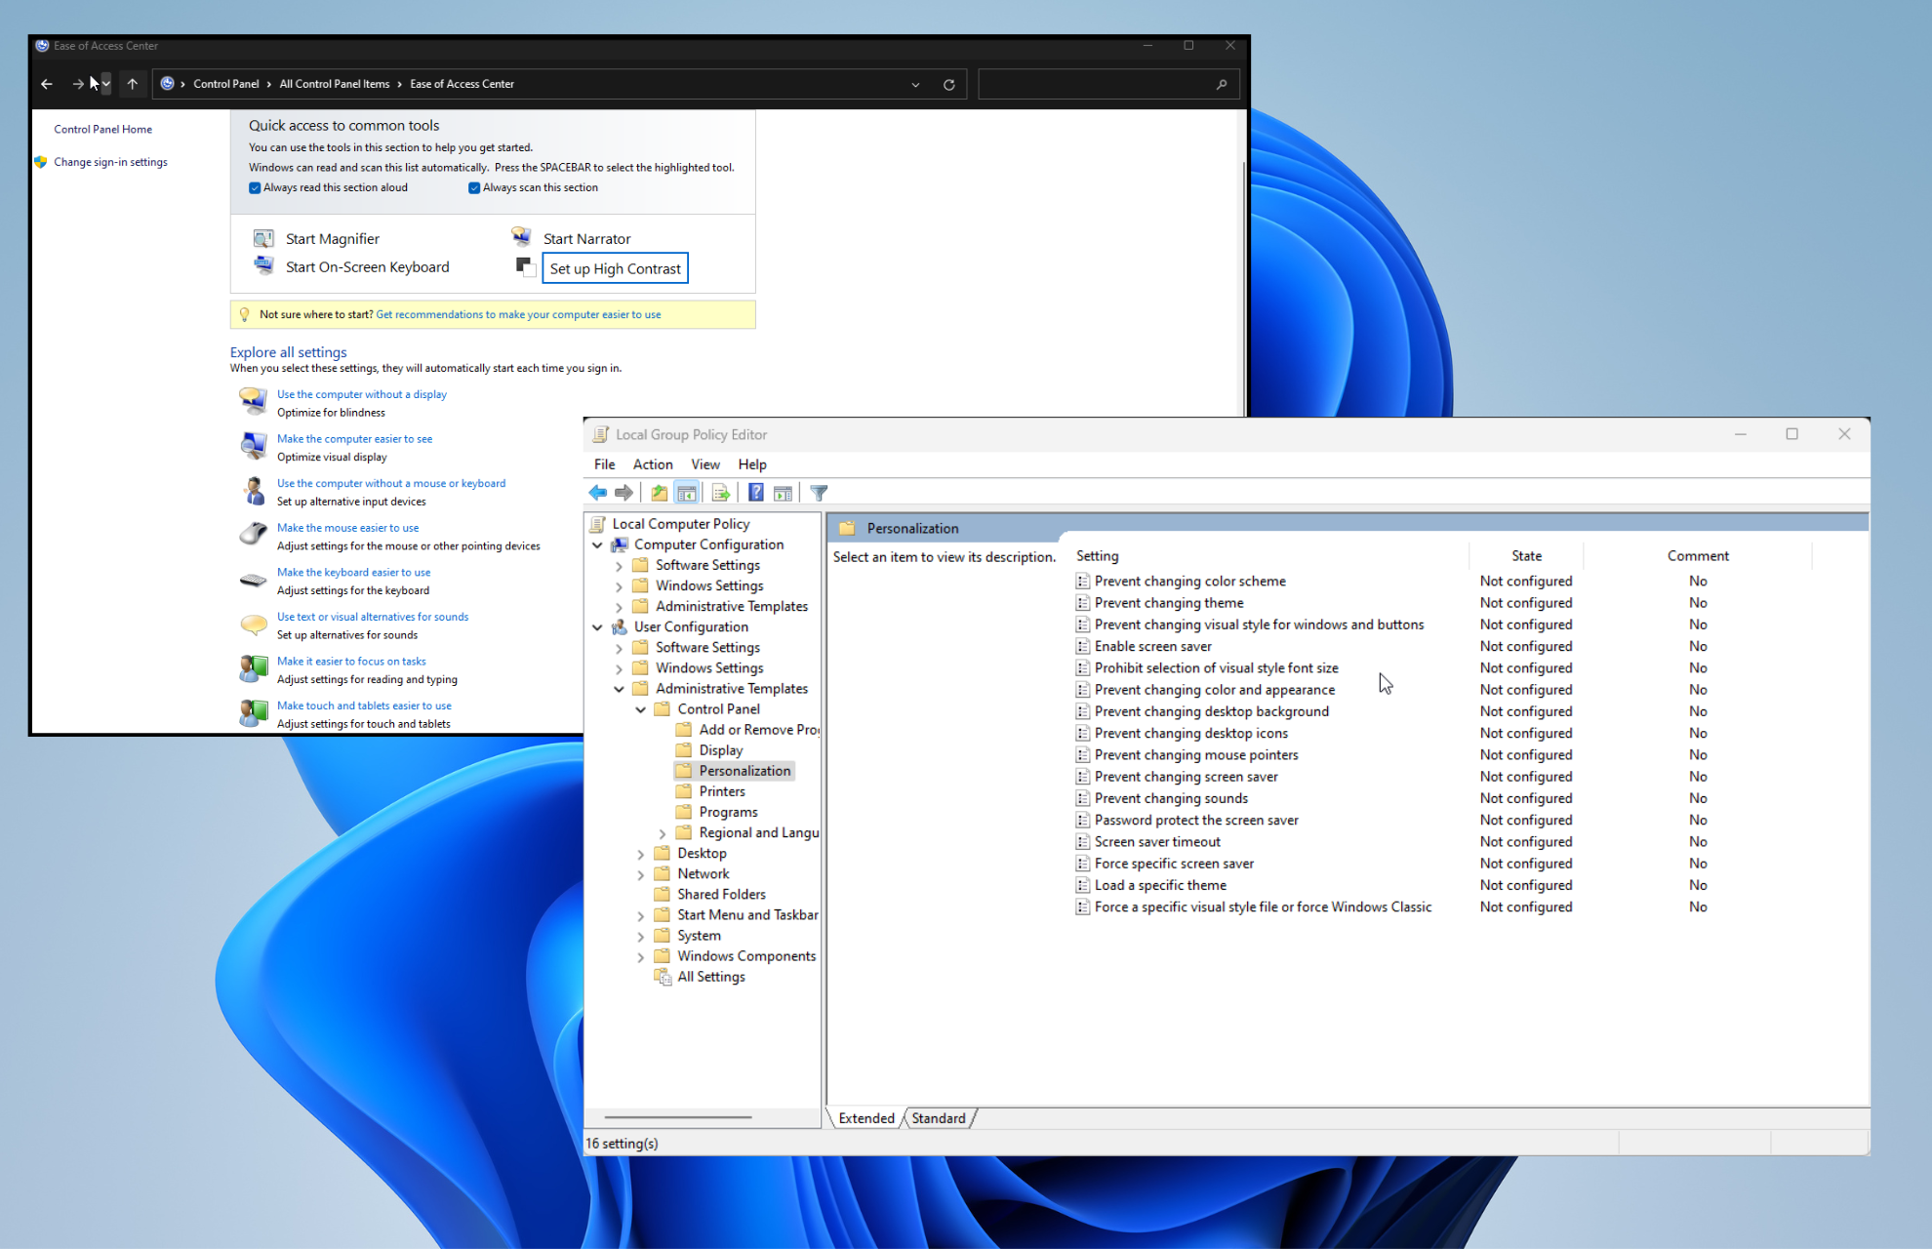1932x1249 pixels.
Task: Open Help via the question mark icon
Action: [756, 493]
